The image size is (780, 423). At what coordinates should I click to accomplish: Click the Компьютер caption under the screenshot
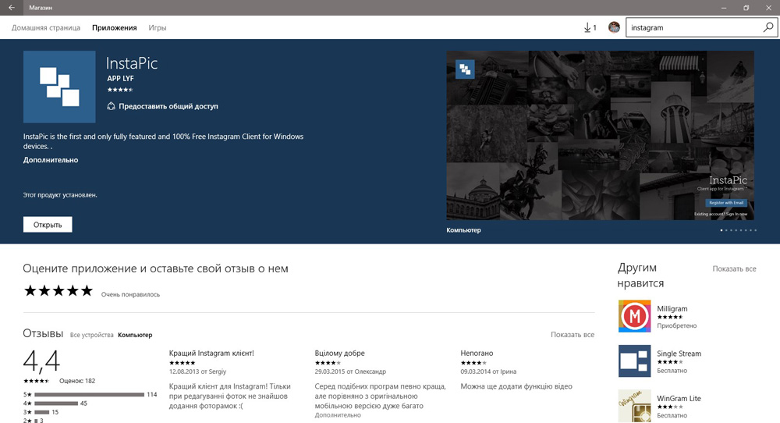tap(463, 230)
